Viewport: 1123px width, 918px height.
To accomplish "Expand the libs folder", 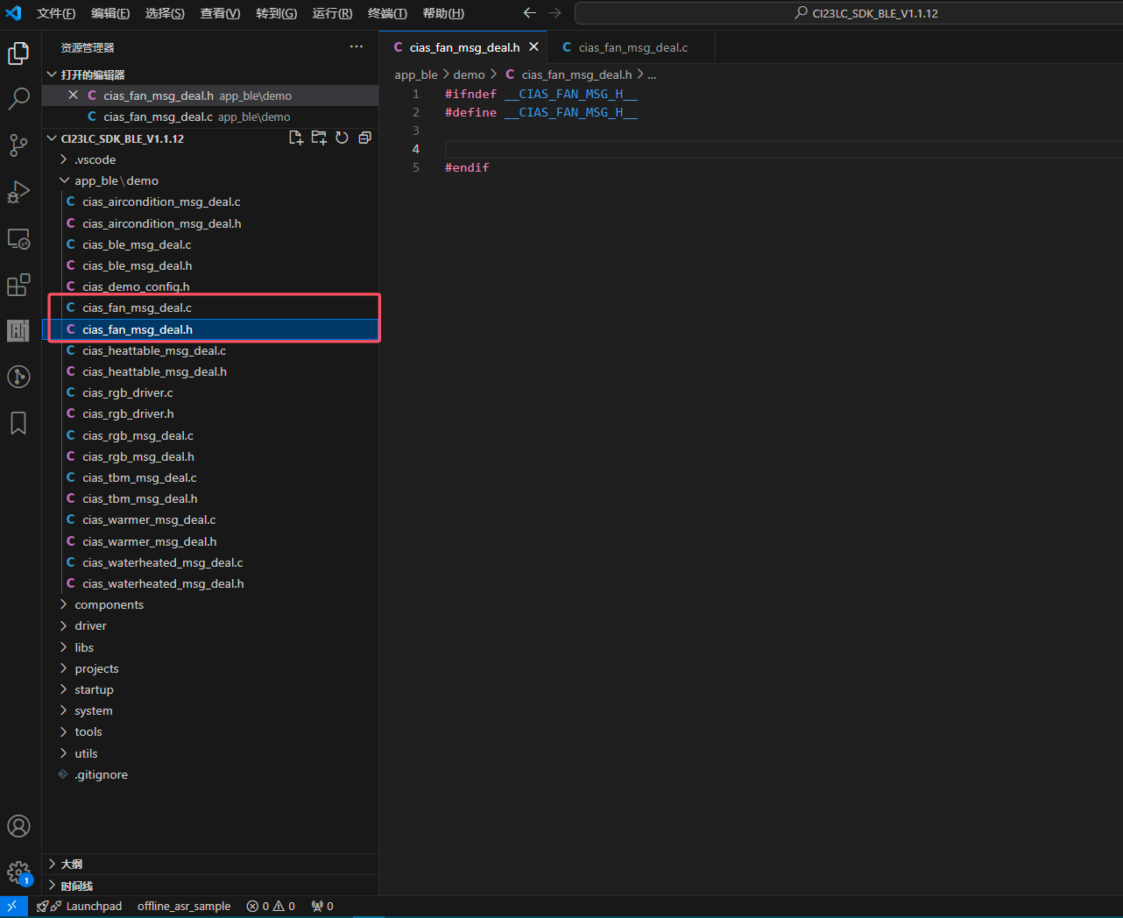I will 64,647.
